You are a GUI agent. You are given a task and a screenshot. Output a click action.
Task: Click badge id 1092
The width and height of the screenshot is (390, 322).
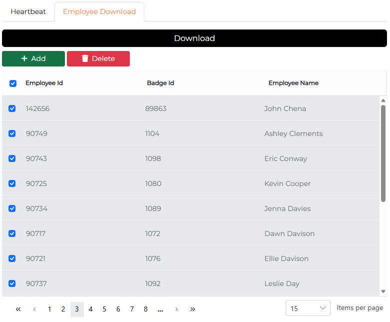tap(153, 283)
